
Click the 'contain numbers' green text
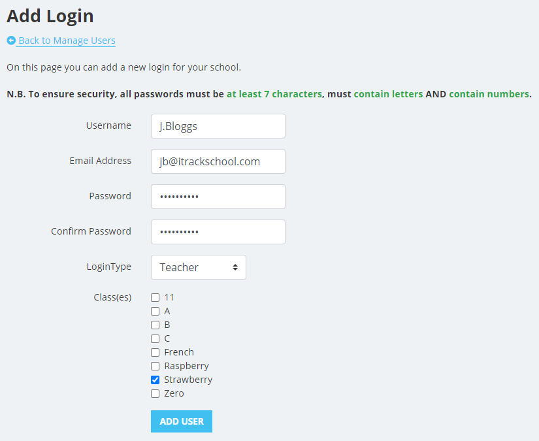point(489,93)
